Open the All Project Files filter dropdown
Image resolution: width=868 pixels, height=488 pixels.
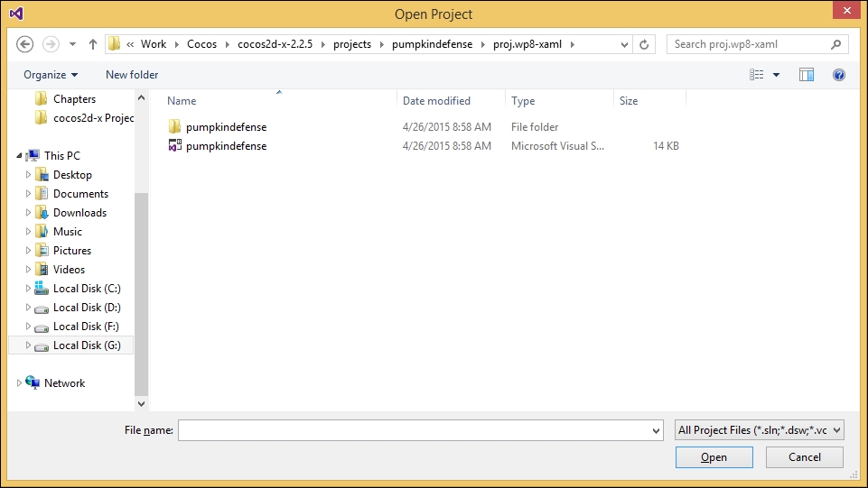click(x=759, y=430)
